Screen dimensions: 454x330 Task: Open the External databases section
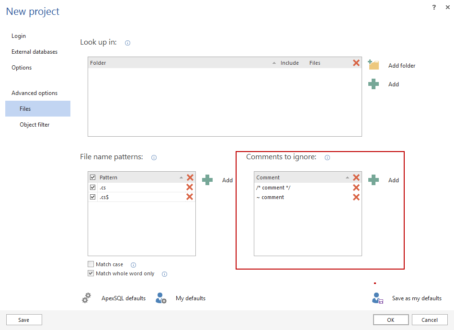point(34,52)
